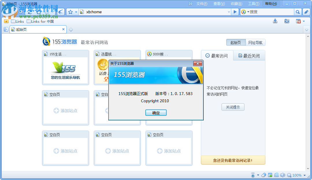312x180 pixels.
Task: Click the download accelerator status icon
Action: [x=253, y=175]
